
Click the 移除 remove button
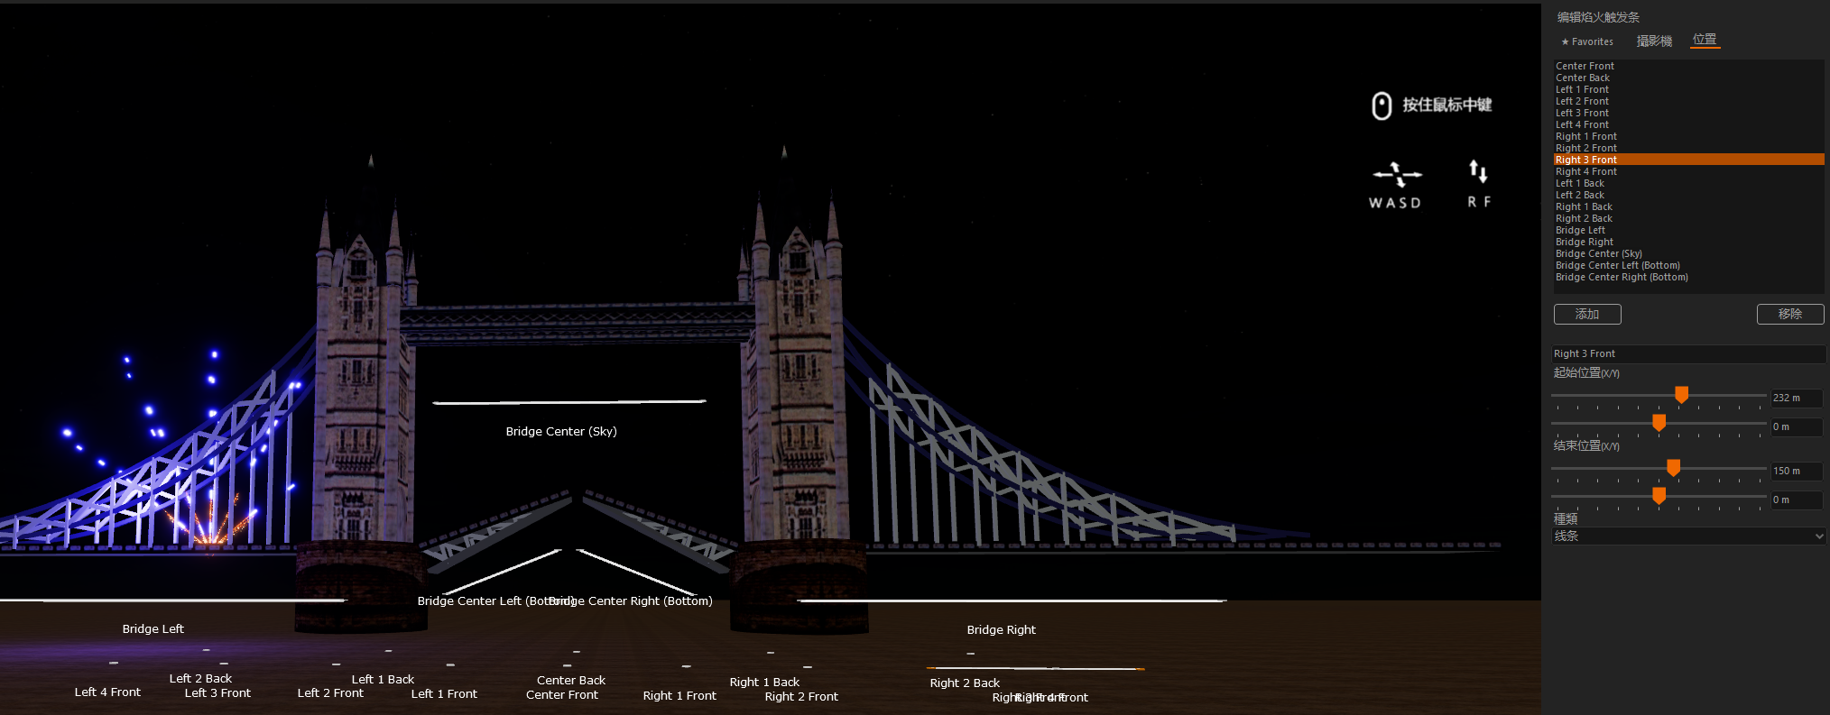[1790, 314]
